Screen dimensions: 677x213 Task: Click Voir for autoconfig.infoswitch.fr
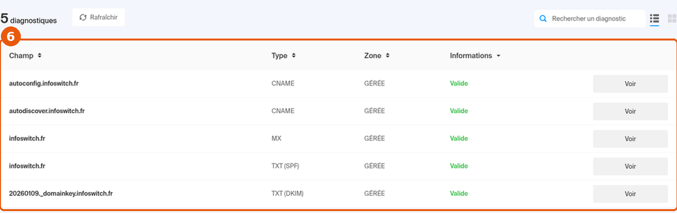tap(630, 84)
